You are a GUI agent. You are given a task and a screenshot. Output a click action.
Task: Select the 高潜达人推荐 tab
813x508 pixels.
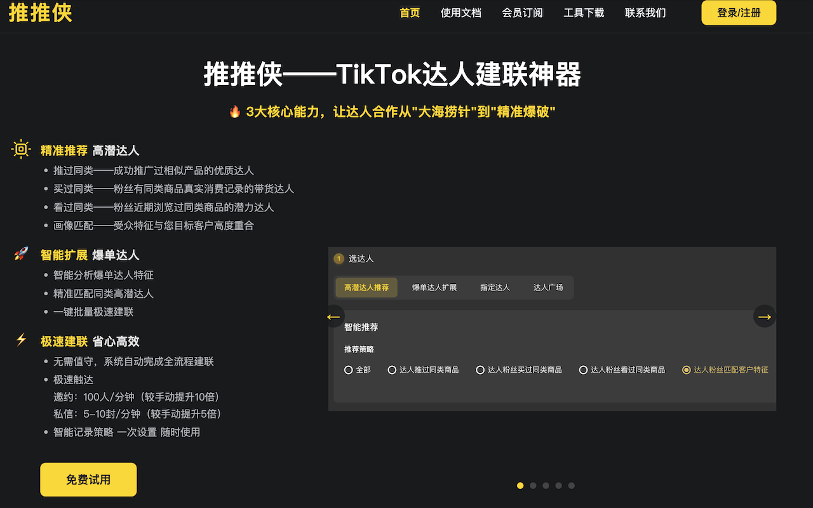tap(366, 288)
